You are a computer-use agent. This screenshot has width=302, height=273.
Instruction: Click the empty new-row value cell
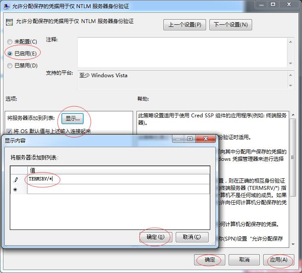[119, 189]
